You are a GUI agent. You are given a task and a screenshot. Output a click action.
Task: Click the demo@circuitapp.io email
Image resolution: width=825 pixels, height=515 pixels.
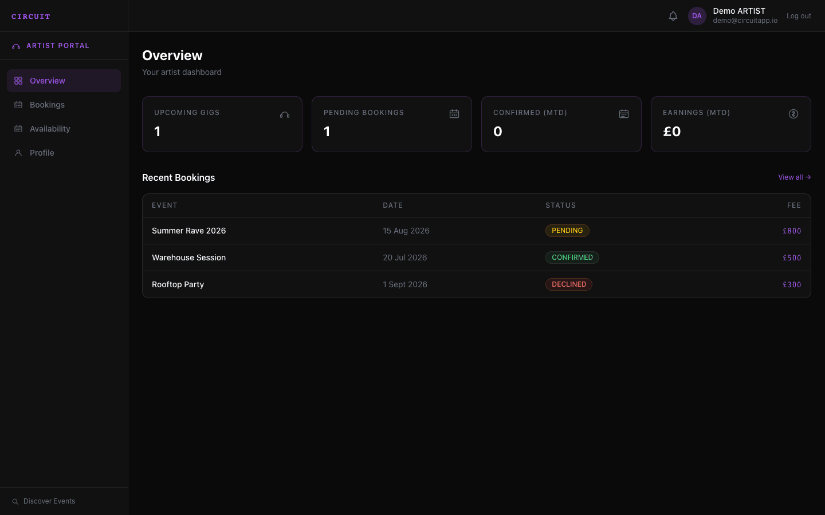[x=745, y=21]
